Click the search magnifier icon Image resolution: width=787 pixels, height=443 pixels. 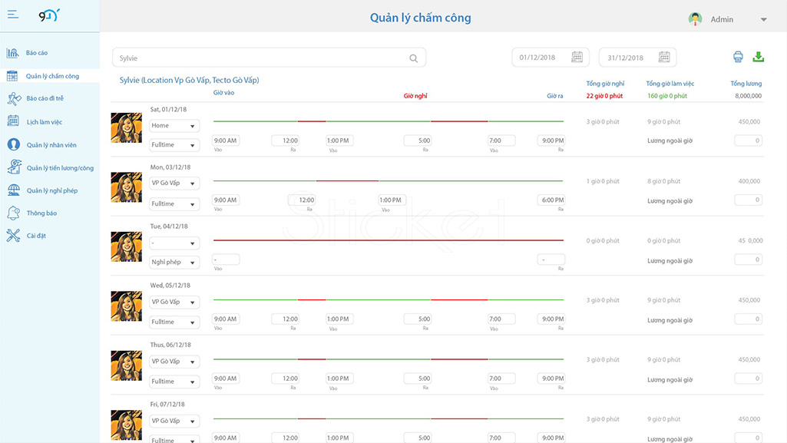point(414,58)
